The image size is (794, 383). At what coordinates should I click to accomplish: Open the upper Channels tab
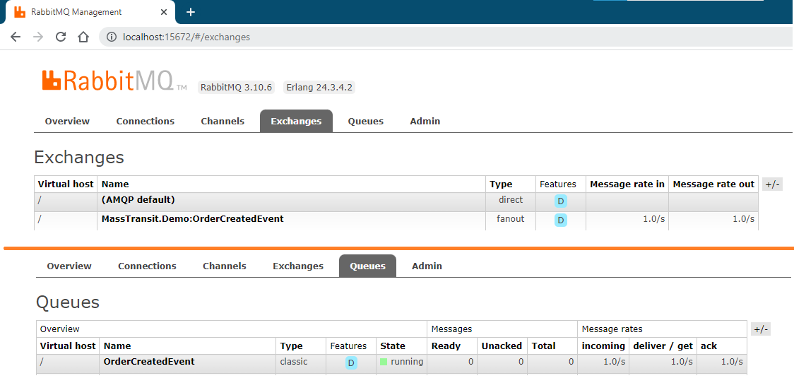[223, 121]
